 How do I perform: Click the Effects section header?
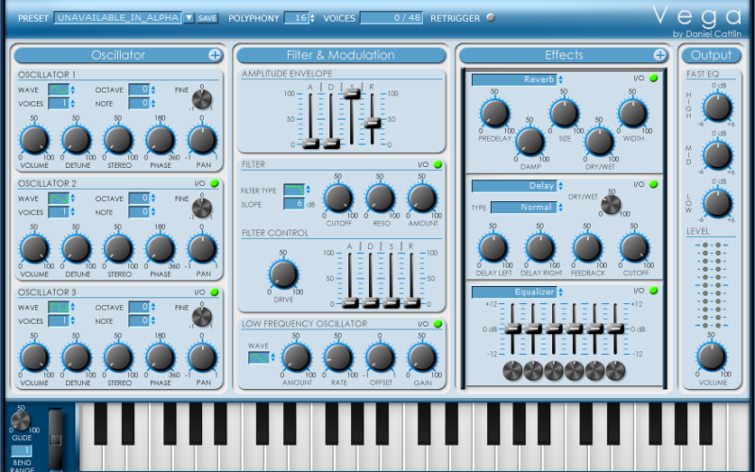(563, 56)
